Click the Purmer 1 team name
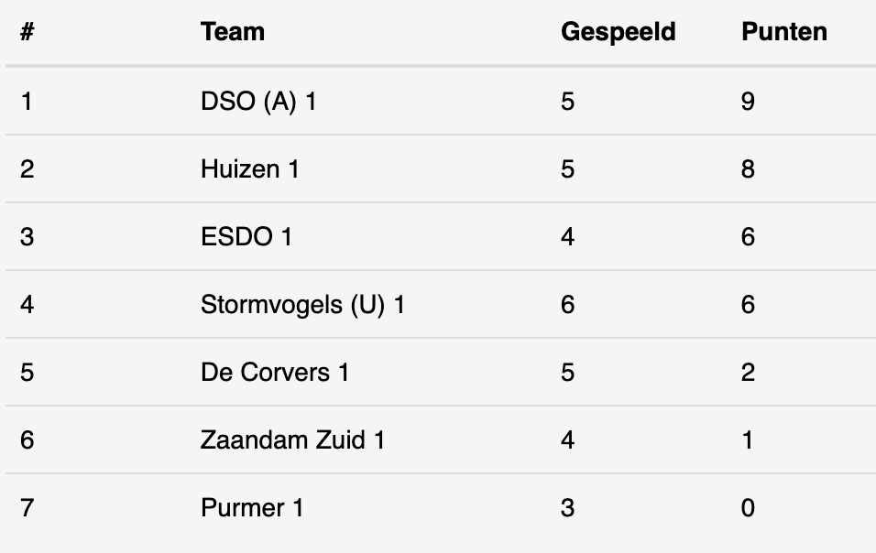 [x=251, y=508]
